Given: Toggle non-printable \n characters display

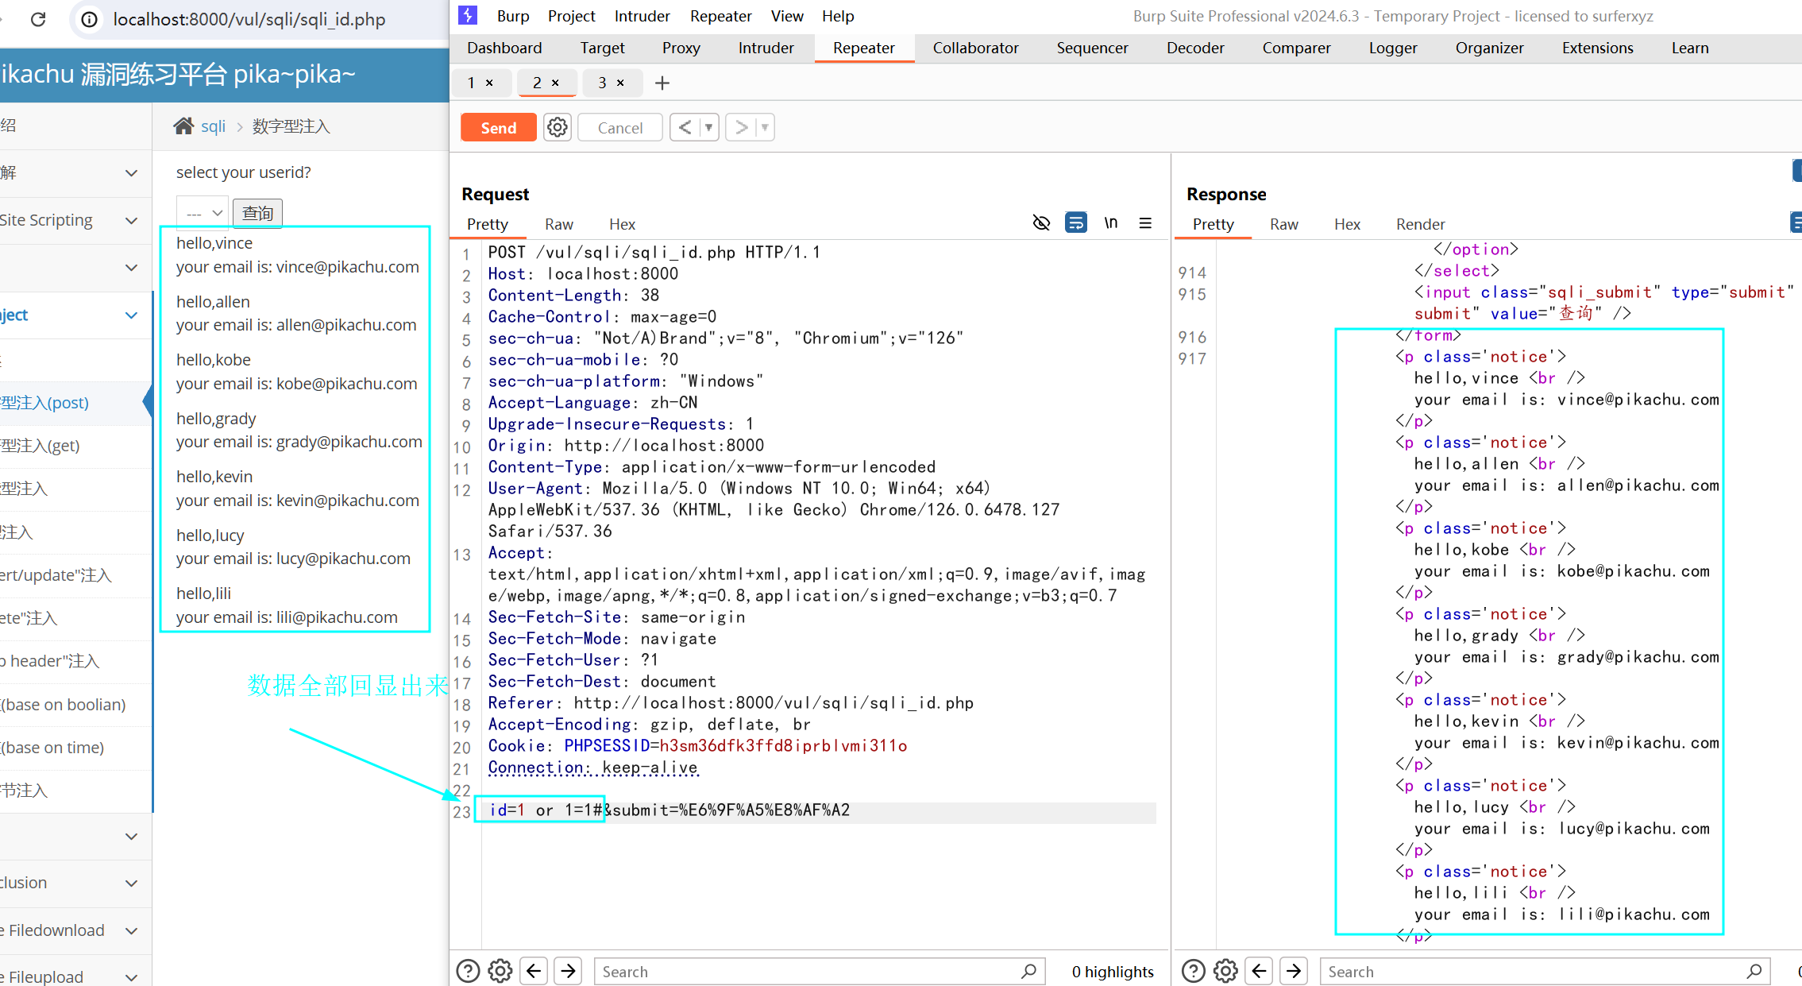Looking at the screenshot, I should coord(1111,222).
